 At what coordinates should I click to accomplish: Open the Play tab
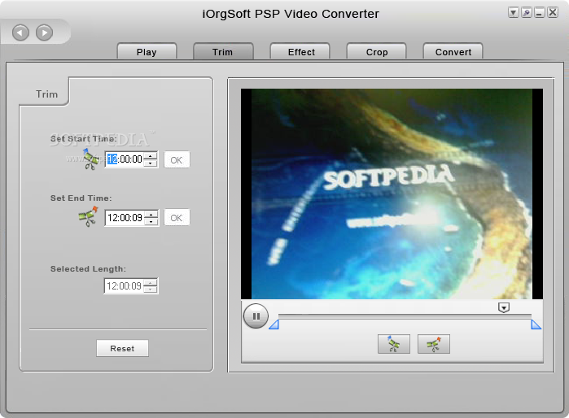click(147, 52)
